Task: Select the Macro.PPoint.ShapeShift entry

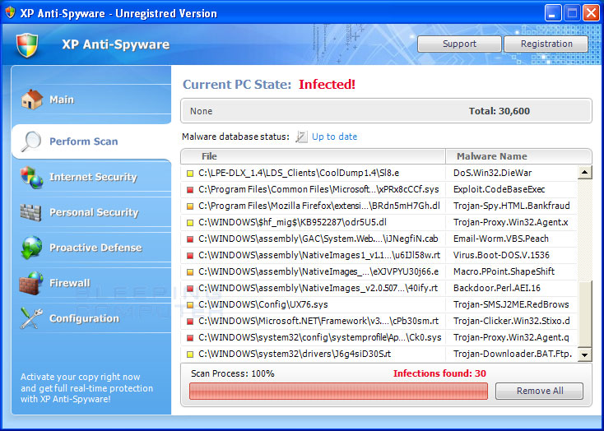Action: coord(504,272)
